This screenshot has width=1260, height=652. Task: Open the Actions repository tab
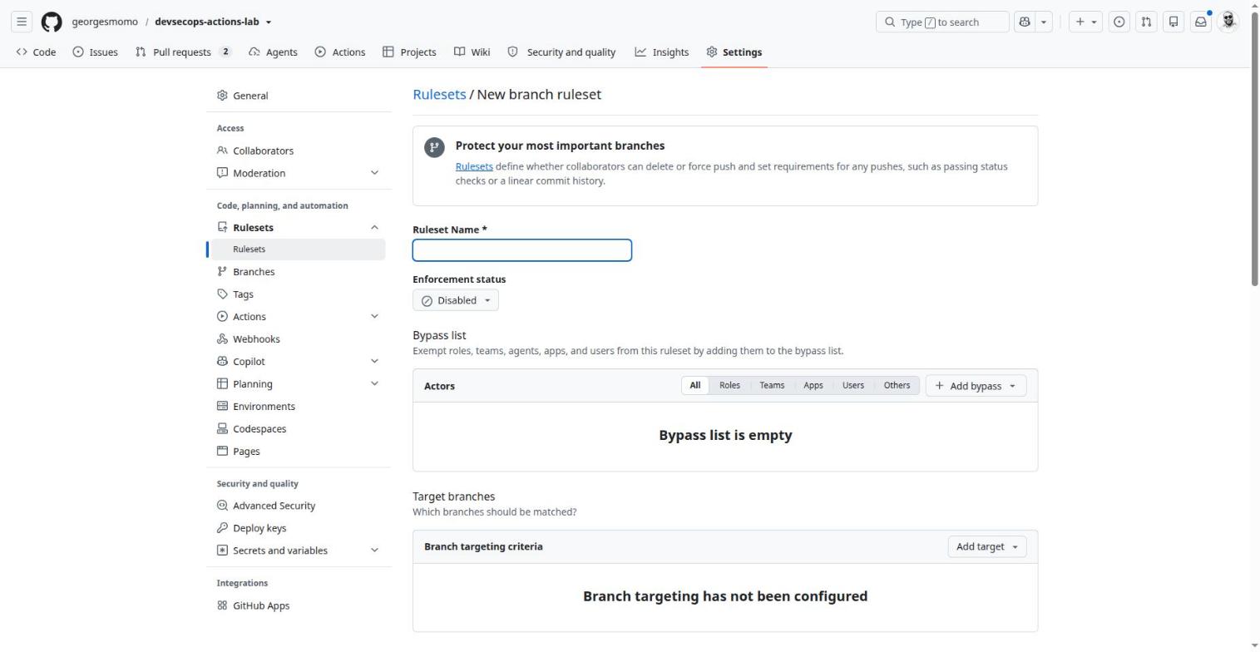(340, 52)
